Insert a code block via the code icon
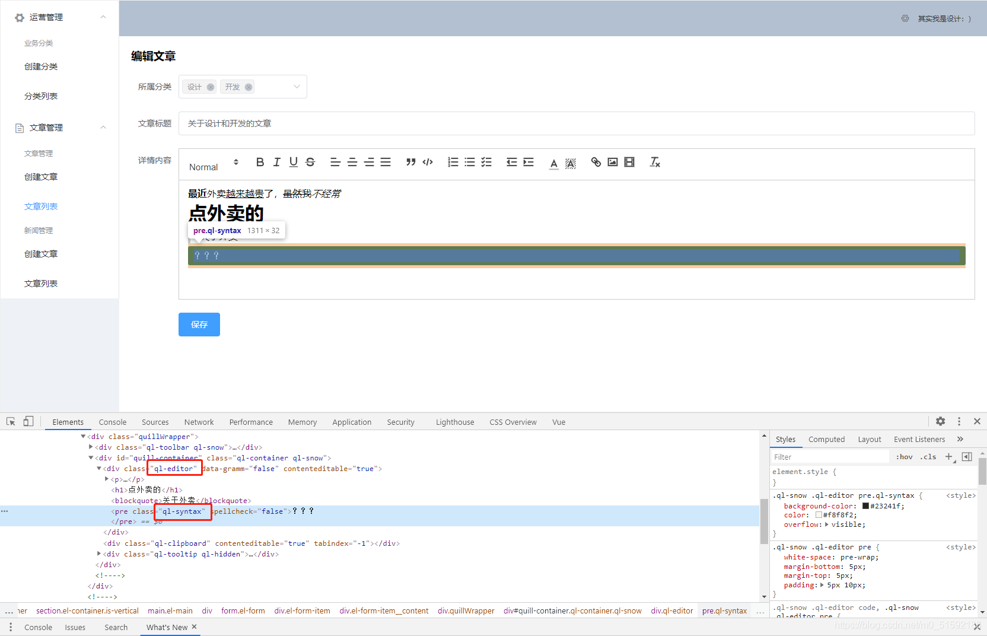 (x=428, y=161)
